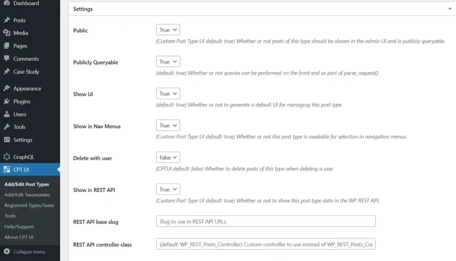
Task: Click the Show UI field label
Action: [x=83, y=94]
